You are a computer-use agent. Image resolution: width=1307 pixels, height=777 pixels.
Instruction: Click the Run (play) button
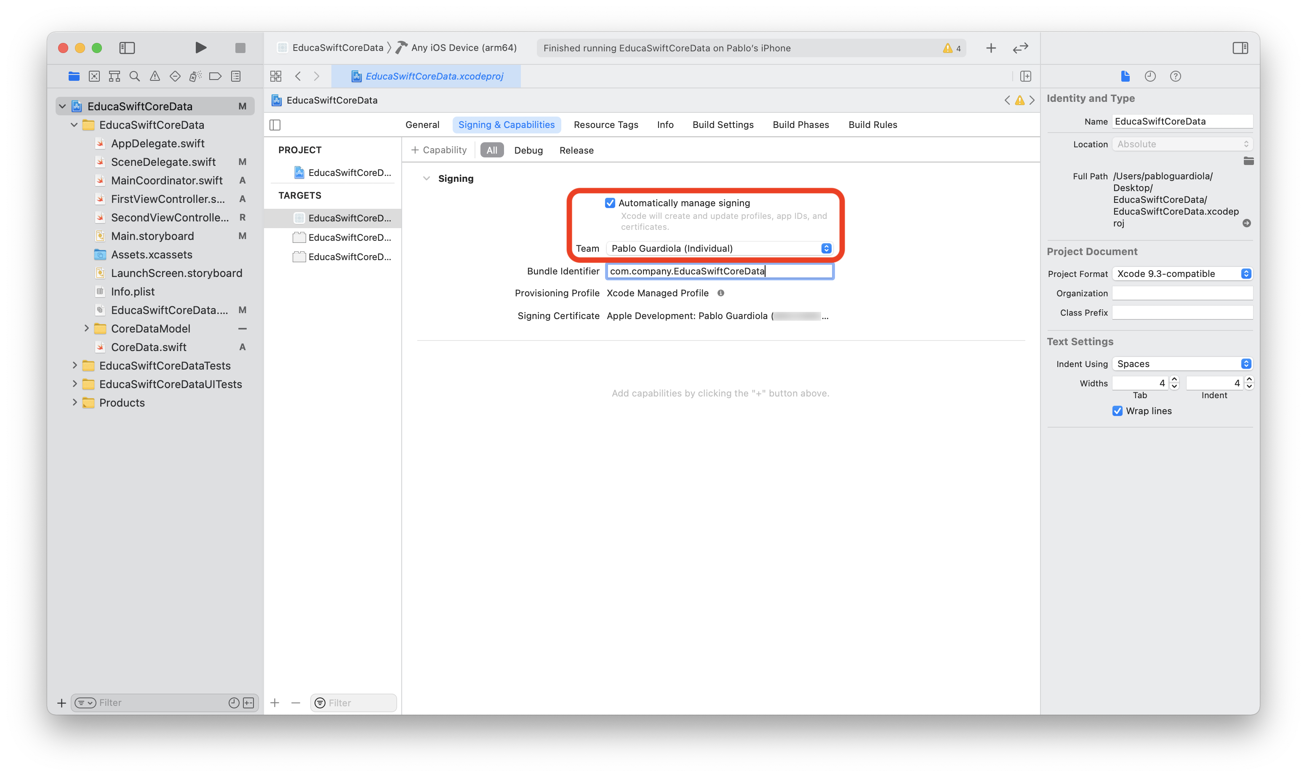200,48
